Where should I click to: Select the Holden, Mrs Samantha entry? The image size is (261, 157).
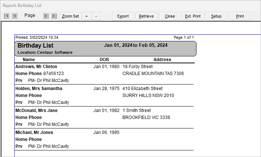point(39,89)
